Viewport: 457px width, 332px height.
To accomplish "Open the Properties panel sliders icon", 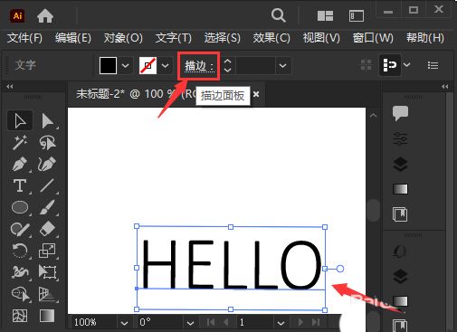I will point(400,138).
